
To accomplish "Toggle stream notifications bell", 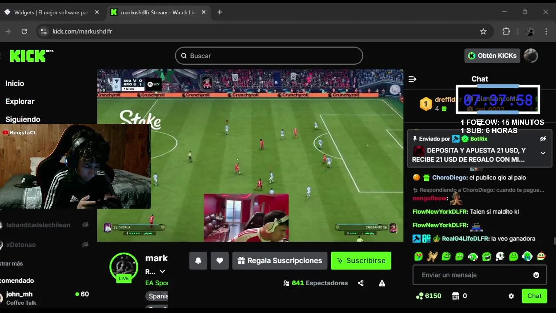I will pos(198,261).
